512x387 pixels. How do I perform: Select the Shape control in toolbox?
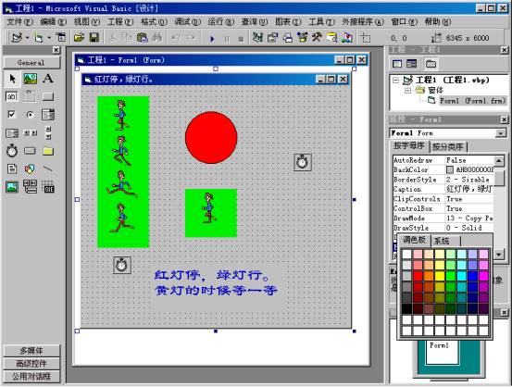click(30, 169)
